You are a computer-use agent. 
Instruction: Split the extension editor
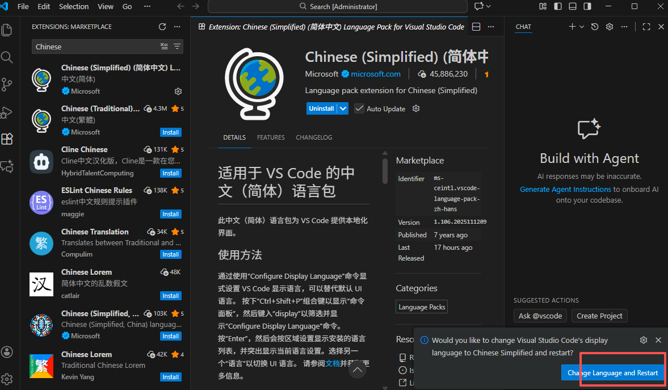click(x=476, y=27)
